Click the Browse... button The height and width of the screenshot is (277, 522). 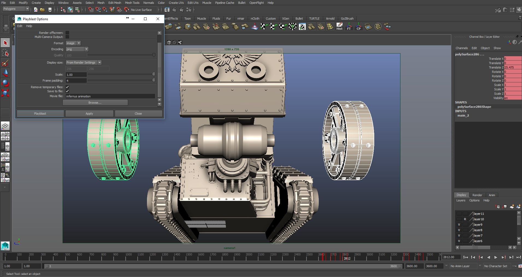pyautogui.click(x=95, y=103)
